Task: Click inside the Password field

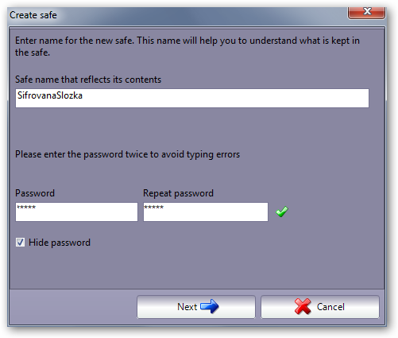Action: (x=76, y=212)
